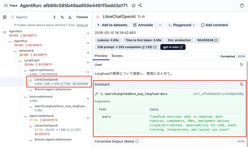This screenshot has height=147, width=248.
Task: Click the share icon next to trace title
Action: tap(140, 6)
